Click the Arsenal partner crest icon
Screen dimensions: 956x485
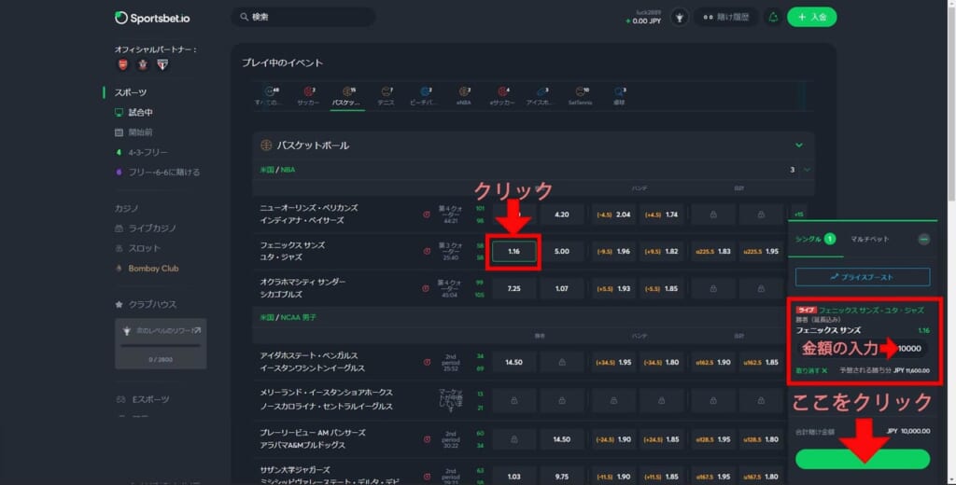click(122, 64)
